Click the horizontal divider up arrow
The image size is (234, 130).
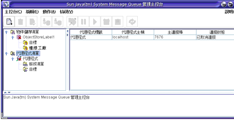[5, 93]
